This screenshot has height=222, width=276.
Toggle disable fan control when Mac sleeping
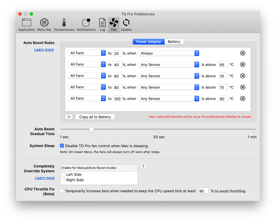62,146
